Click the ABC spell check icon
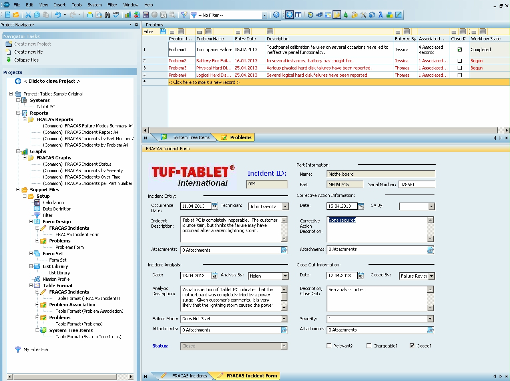The width and height of the screenshot is (510, 381). pyautogui.click(x=116, y=15)
